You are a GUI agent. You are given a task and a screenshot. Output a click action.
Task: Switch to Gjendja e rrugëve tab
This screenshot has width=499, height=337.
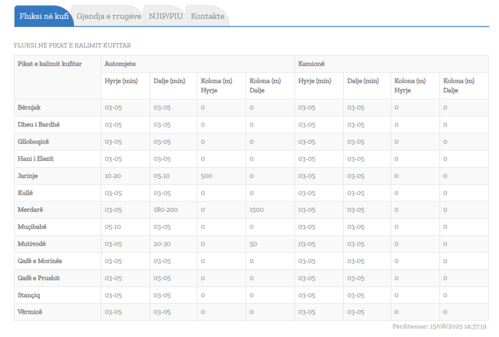[109, 16]
